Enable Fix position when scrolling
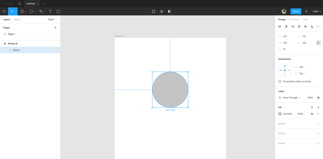This screenshot has width=323, height=159. 280,81
